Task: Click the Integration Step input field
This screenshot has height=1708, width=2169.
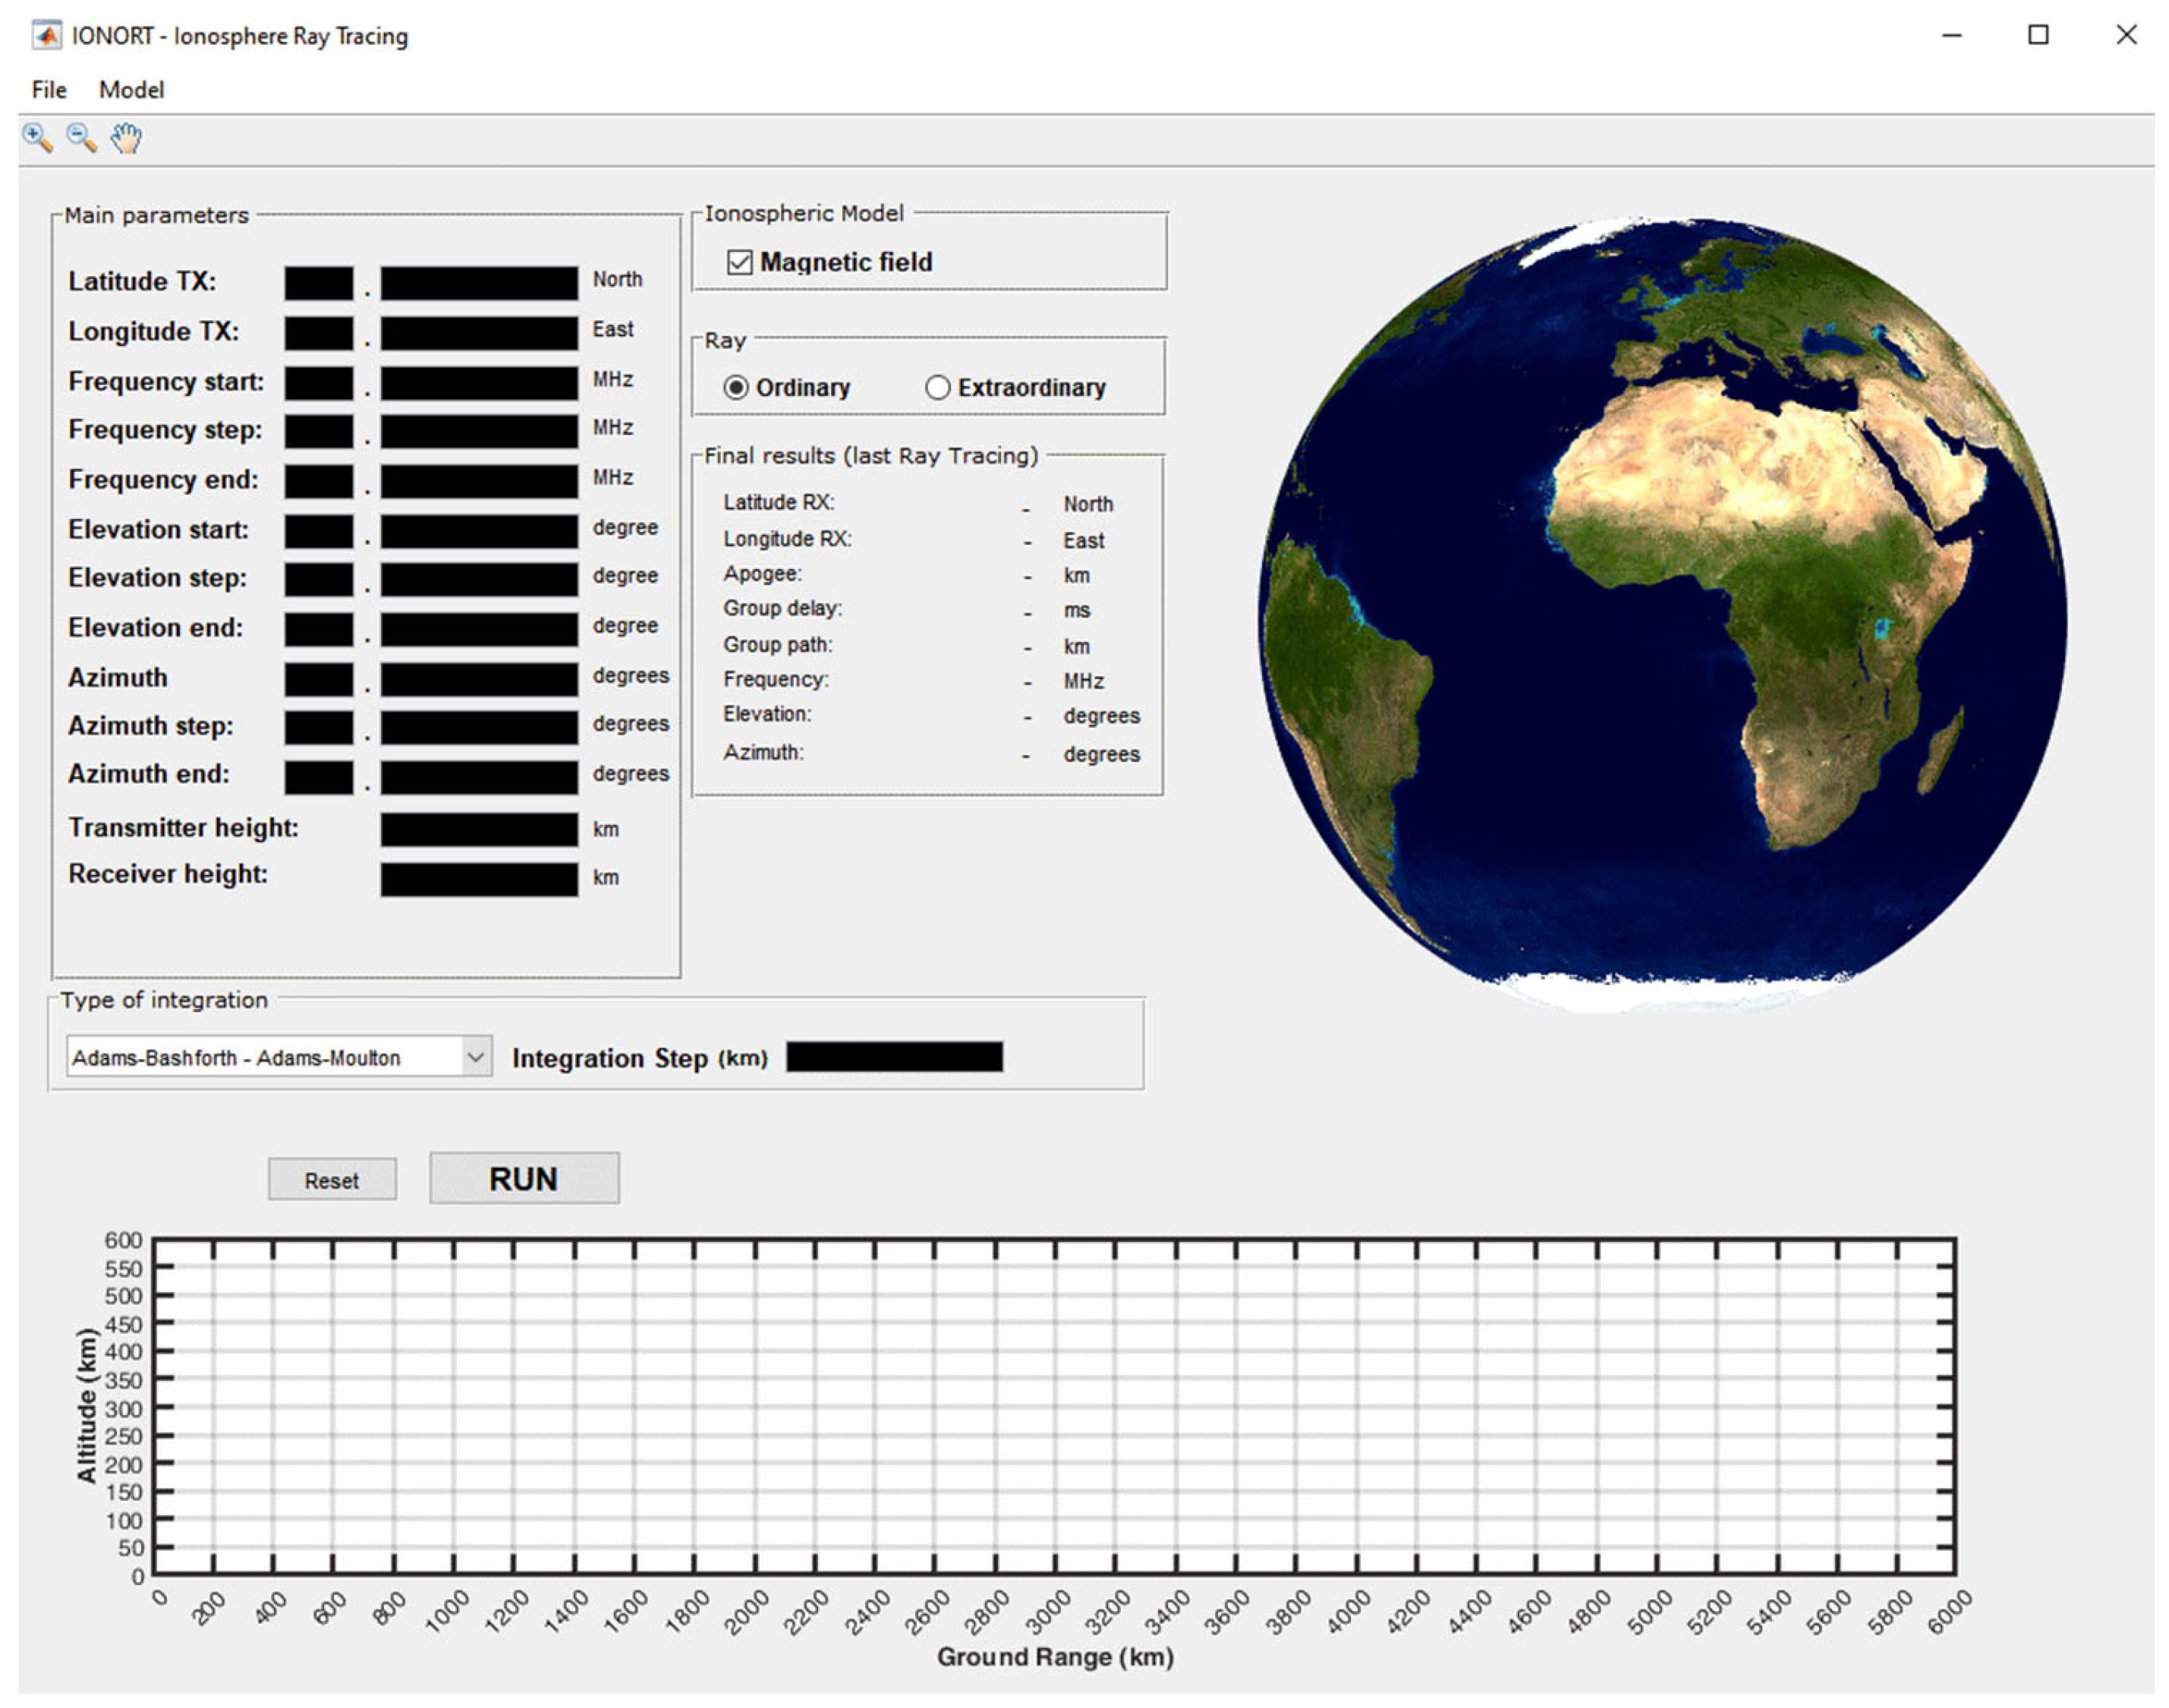Action: click(x=895, y=1057)
